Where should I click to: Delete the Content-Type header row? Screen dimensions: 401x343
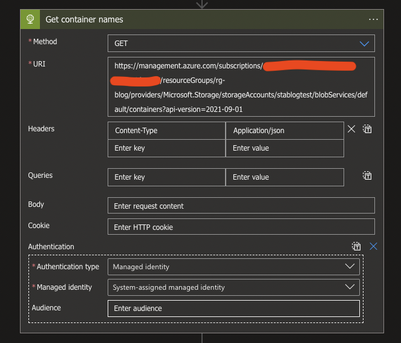[x=351, y=129]
